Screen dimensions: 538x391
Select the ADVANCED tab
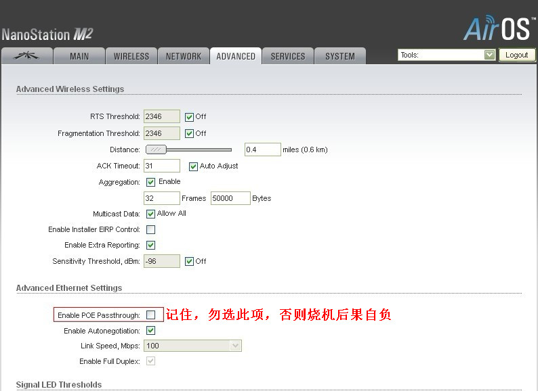236,56
